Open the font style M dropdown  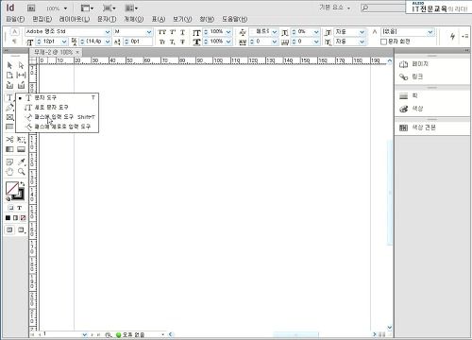click(x=149, y=32)
